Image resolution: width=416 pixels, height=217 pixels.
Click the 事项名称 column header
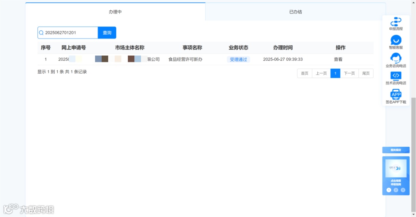click(192, 48)
